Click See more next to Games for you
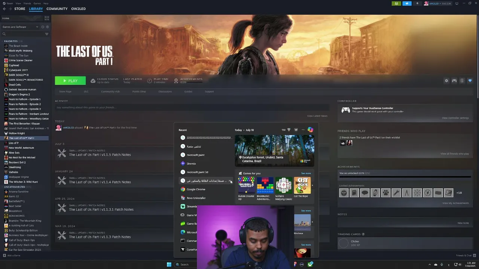The height and width of the screenshot is (269, 479). click(x=306, y=173)
